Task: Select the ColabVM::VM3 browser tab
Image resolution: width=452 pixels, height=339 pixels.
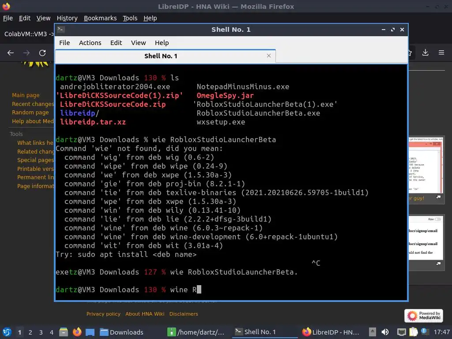Action: (28, 34)
